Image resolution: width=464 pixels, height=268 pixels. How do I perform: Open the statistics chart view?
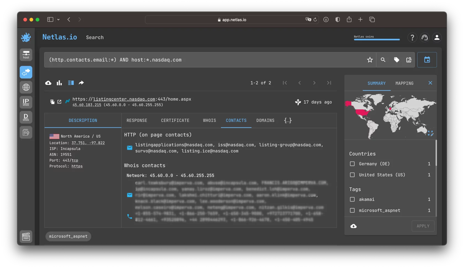59,83
